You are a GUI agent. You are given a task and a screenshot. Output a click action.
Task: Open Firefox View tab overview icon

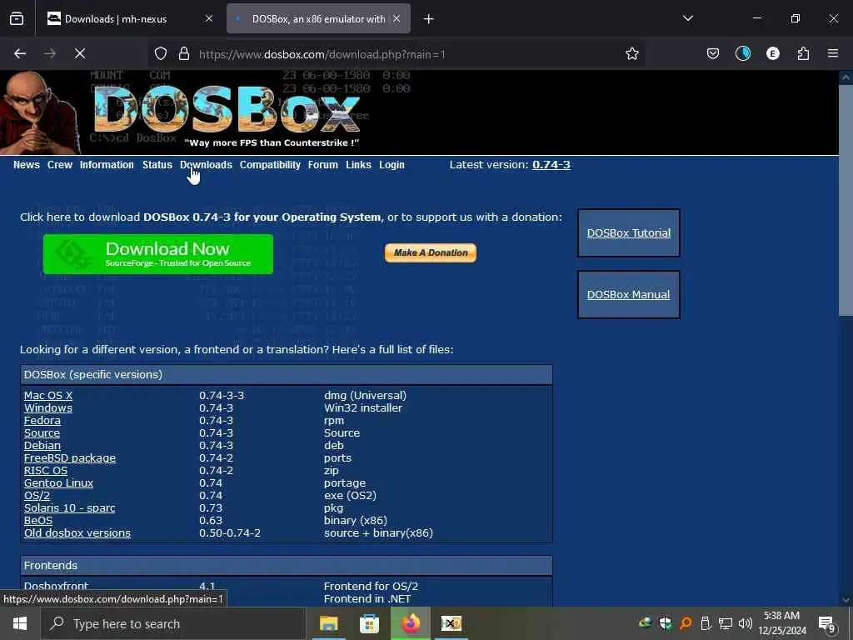(17, 19)
